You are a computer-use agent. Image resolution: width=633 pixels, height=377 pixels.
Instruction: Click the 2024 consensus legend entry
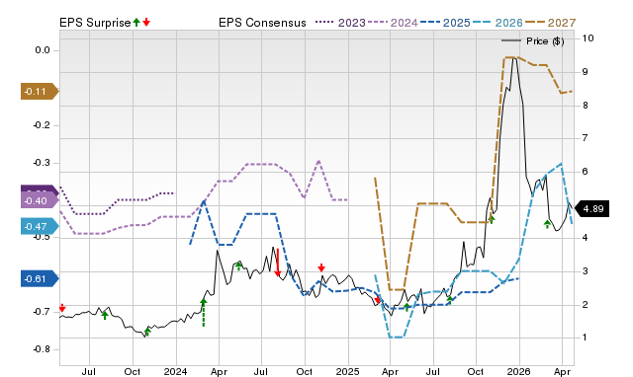393,23
